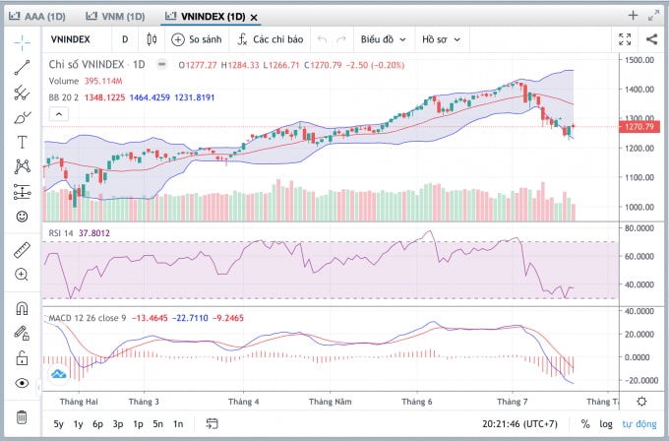The image size is (669, 441).
Task: Click the toolbar collapse handle
Action: click(38, 387)
